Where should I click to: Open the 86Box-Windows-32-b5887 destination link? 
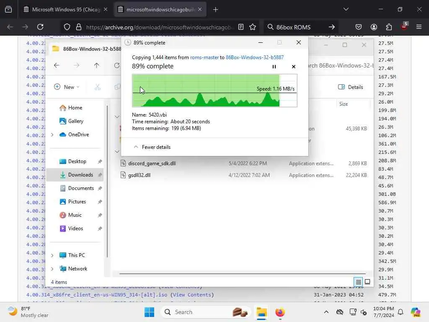coord(255,57)
